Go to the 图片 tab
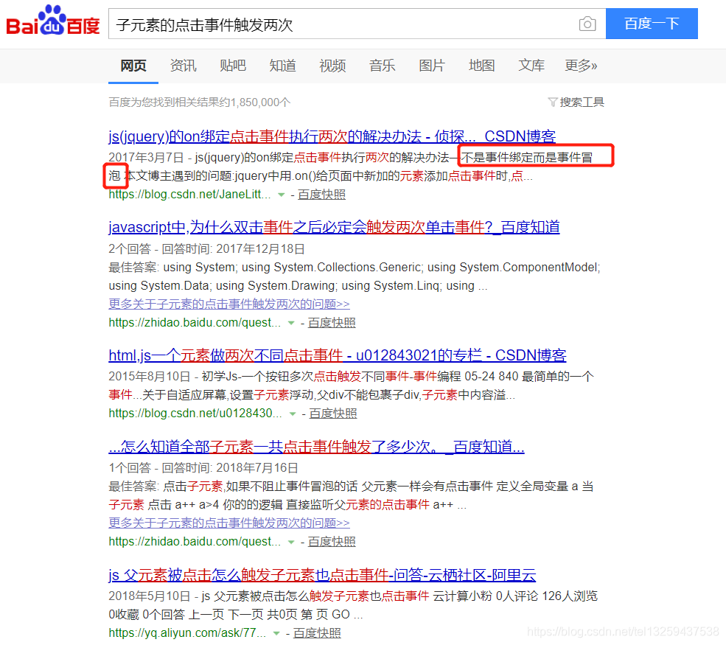 [432, 66]
